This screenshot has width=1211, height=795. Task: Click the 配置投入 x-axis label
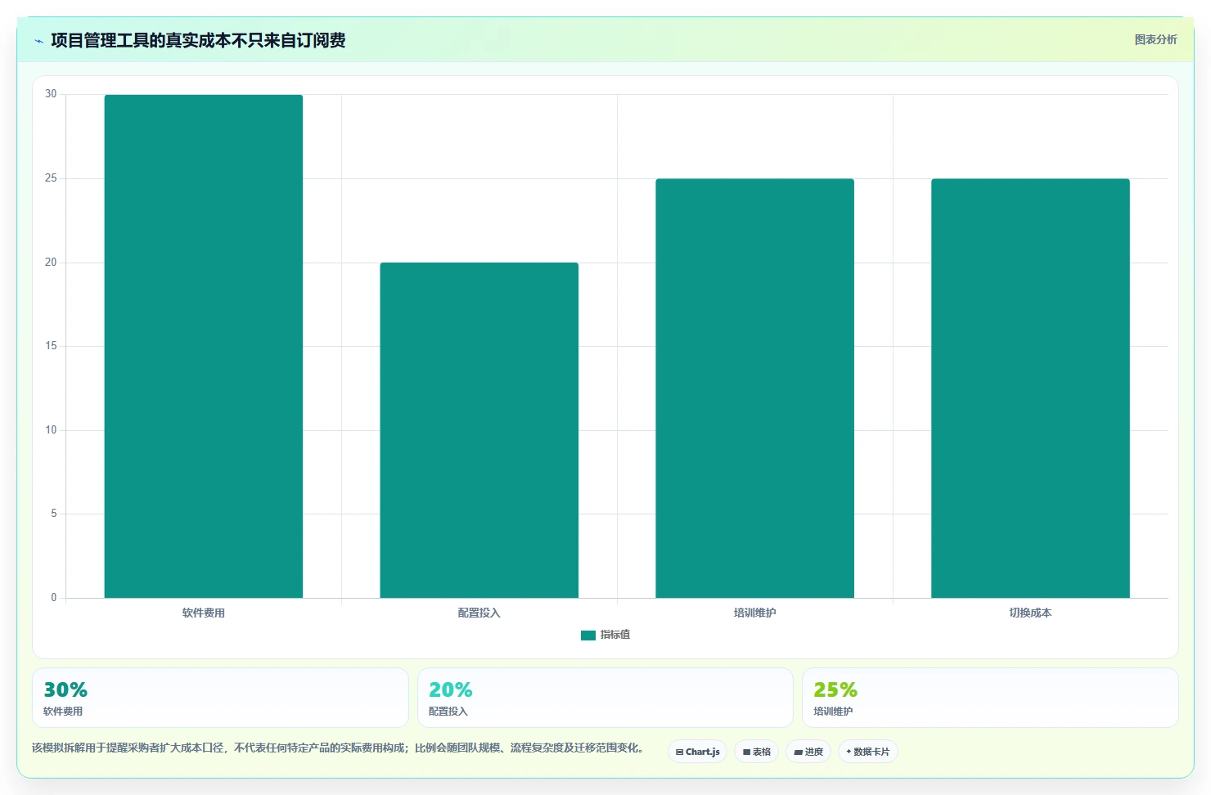pyautogui.click(x=479, y=613)
